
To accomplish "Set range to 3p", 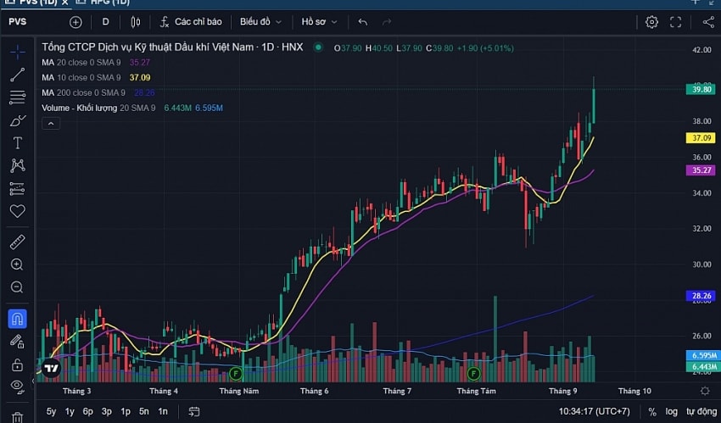I will pos(107,411).
